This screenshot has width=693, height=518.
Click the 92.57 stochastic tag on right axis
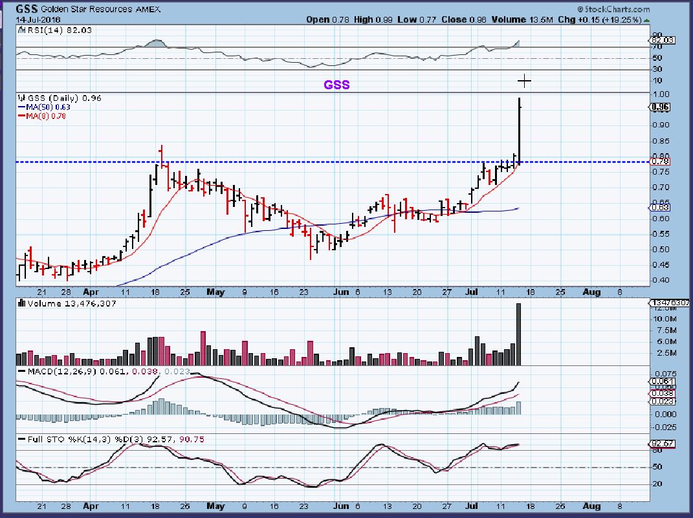(663, 444)
